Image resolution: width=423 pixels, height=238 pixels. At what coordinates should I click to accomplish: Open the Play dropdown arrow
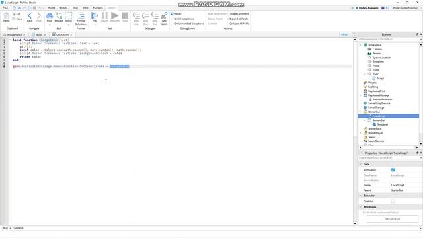point(95,25)
